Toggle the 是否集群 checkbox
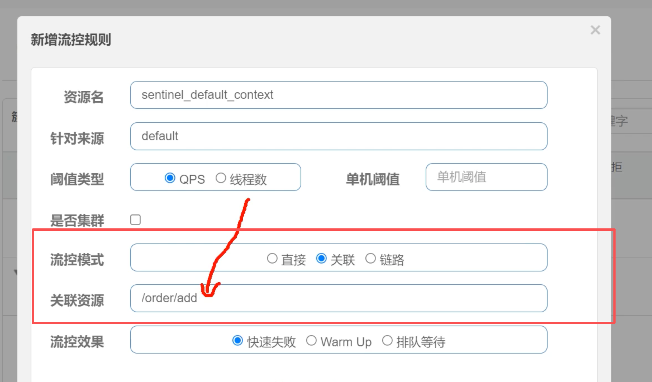The image size is (652, 382). pyautogui.click(x=135, y=220)
